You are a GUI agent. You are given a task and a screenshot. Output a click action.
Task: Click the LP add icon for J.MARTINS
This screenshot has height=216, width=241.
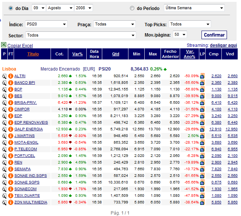click(x=202, y=136)
